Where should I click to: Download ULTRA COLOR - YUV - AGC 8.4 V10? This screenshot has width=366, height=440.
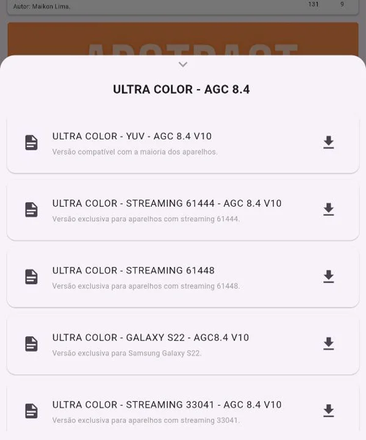pos(328,143)
